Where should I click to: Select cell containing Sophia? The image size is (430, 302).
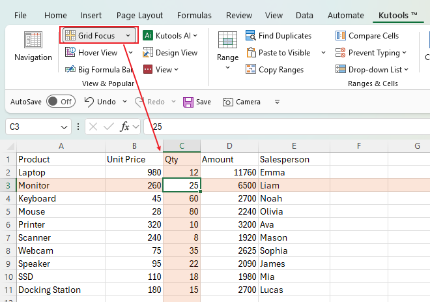[294, 250]
